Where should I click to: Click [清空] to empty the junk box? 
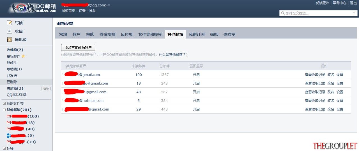tap(46, 88)
